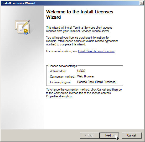Click the paragraph mentioning retail license codes
Screen dimensions: 145x142
(x=82, y=41)
